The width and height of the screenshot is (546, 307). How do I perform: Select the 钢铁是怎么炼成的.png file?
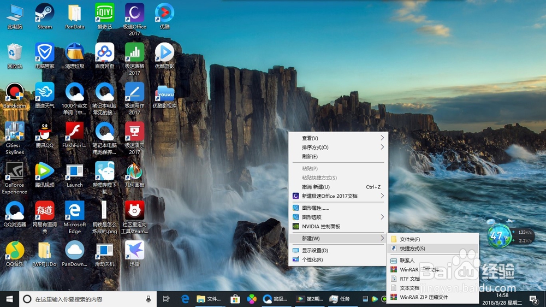click(104, 217)
